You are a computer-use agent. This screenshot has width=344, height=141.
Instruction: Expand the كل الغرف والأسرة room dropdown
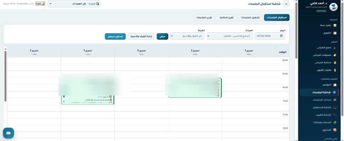[x=187, y=36]
